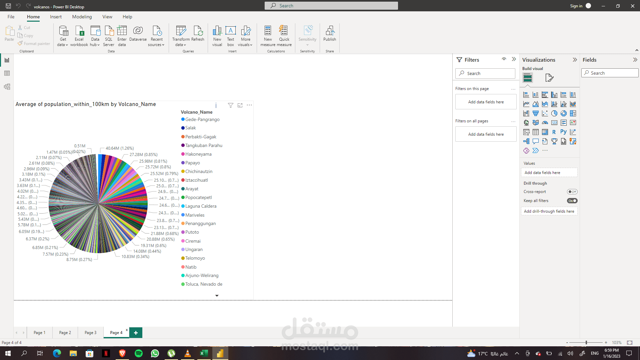640x360 pixels.
Task: Select the filled map visualization
Action: (x=535, y=123)
